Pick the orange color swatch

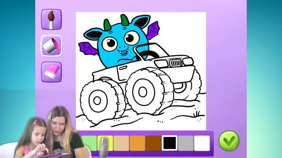137,143
